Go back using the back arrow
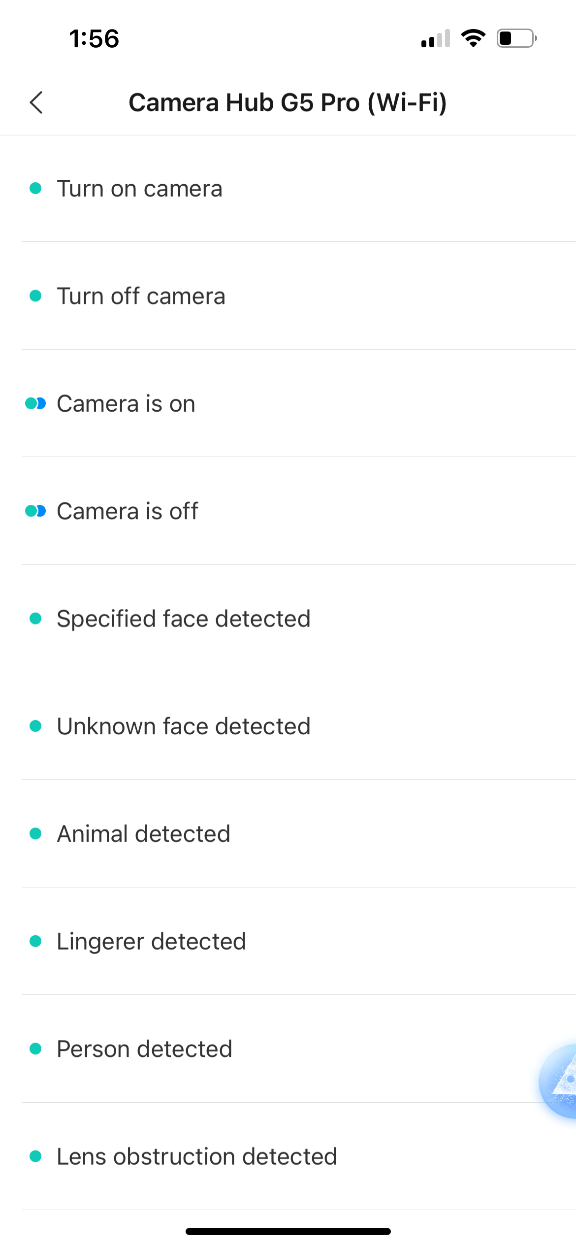This screenshot has height=1247, width=576. coord(36,102)
